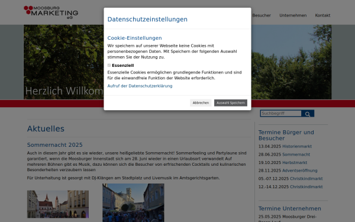Image resolution: width=355 pixels, height=222 pixels.
Task: Click the search magnifier button
Action: pos(308,114)
